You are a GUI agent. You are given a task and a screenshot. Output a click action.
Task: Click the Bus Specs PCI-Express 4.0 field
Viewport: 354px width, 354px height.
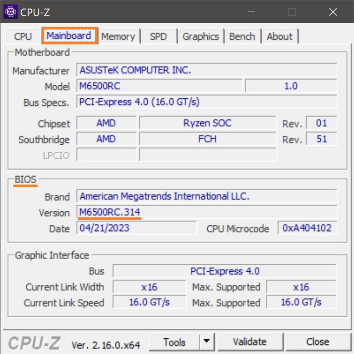point(207,102)
